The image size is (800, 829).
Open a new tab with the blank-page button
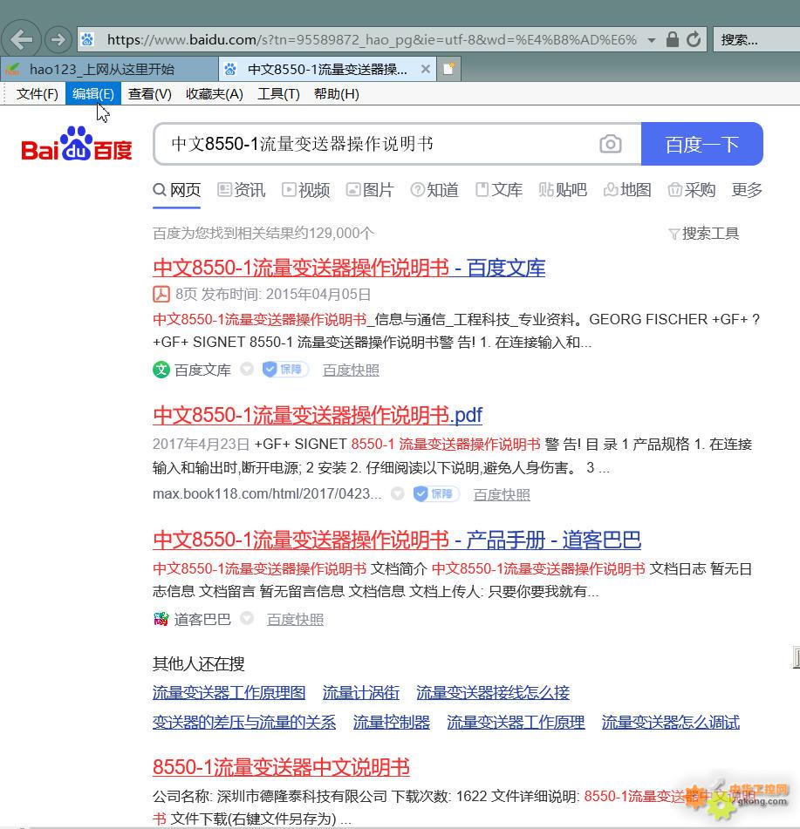[x=448, y=69]
